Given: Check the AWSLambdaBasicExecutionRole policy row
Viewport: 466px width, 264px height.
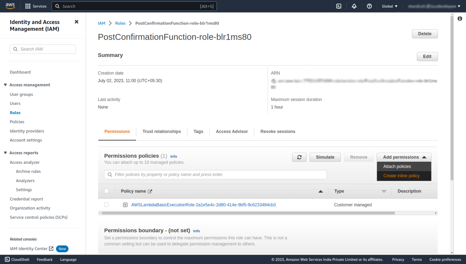Looking at the screenshot, I should [106, 205].
